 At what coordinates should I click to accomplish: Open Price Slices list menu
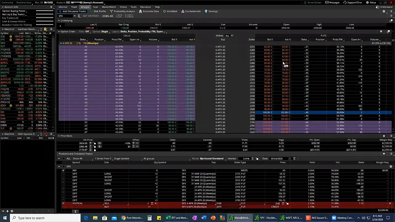391,136
